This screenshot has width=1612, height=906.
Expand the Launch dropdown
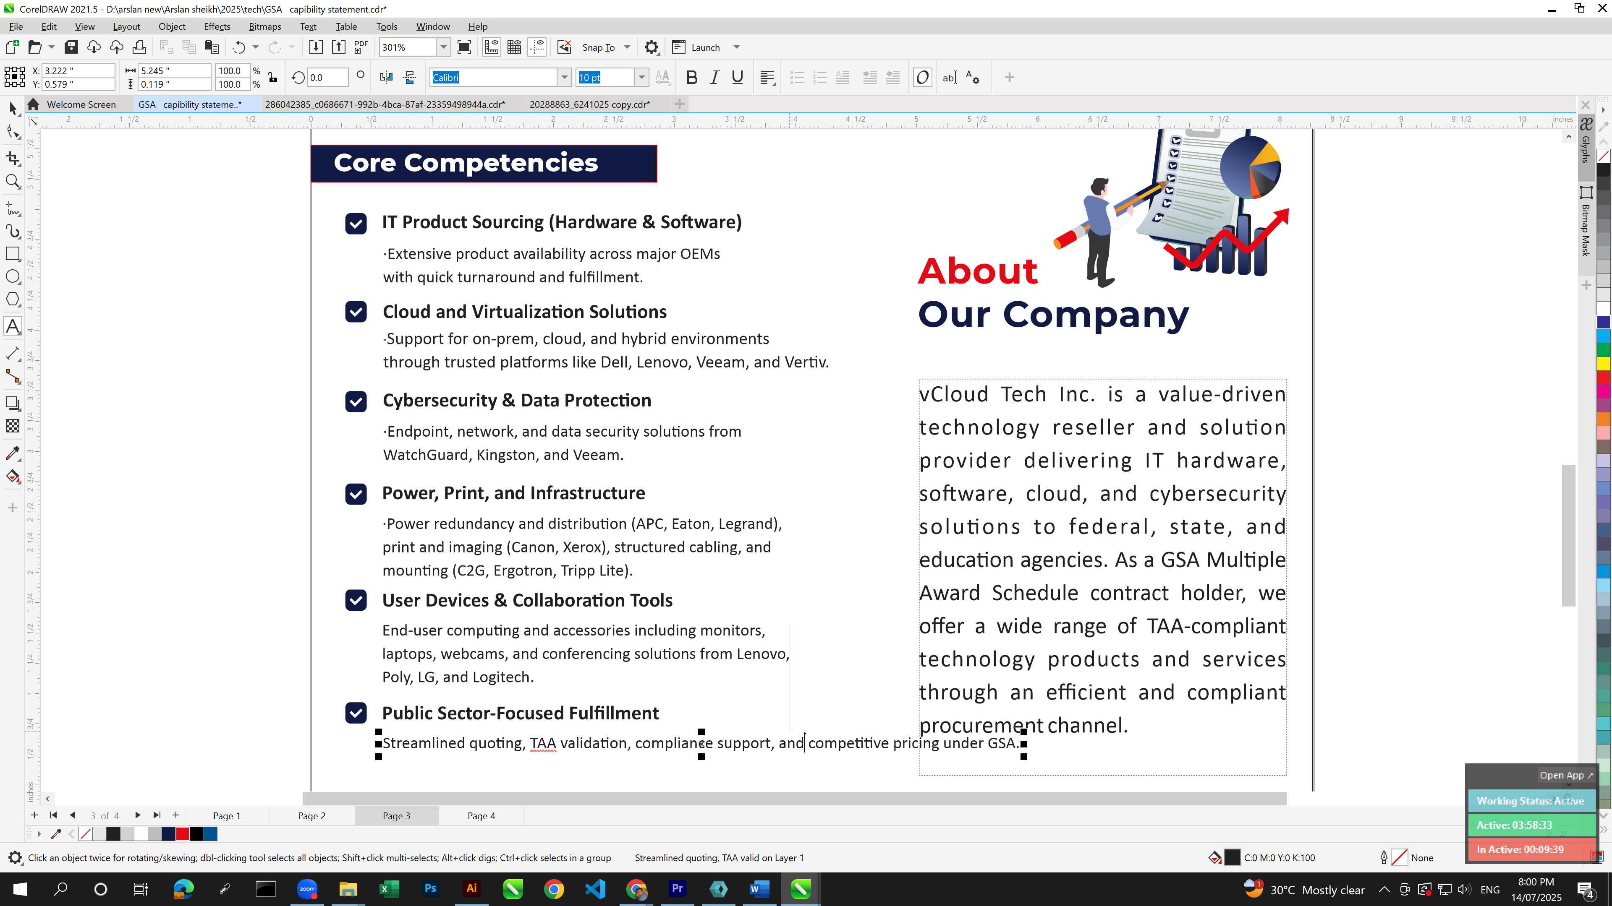pyautogui.click(x=737, y=47)
